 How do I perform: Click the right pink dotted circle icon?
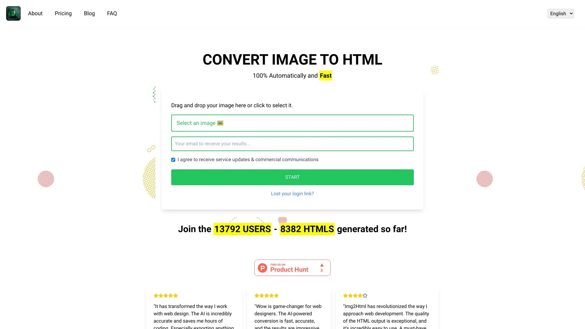coord(484,178)
